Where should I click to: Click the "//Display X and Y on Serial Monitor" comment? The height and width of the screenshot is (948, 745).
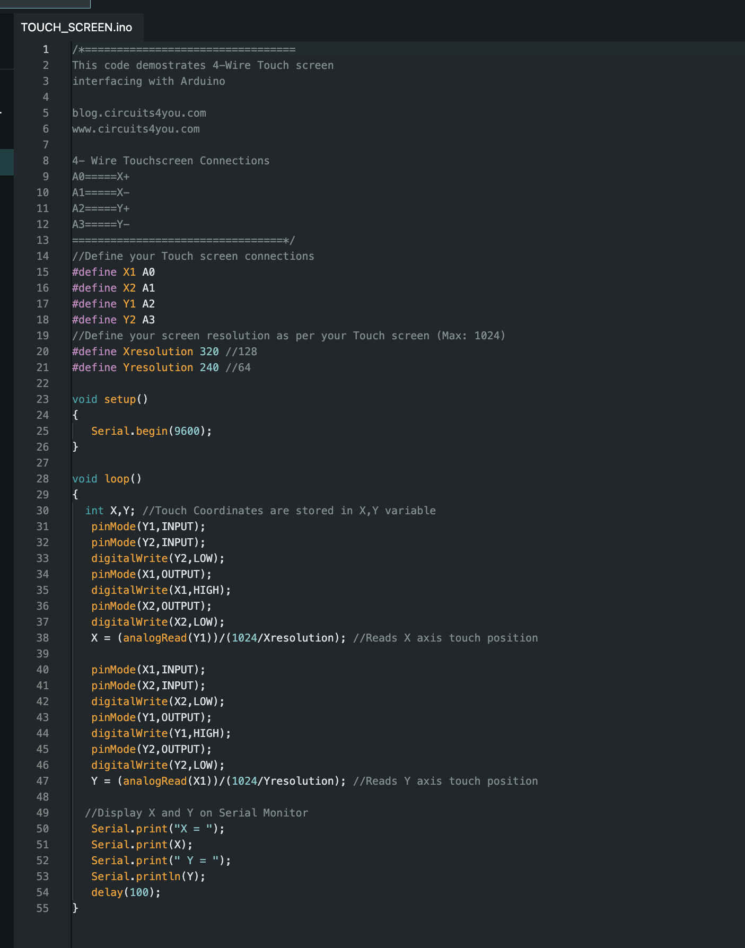click(x=196, y=813)
